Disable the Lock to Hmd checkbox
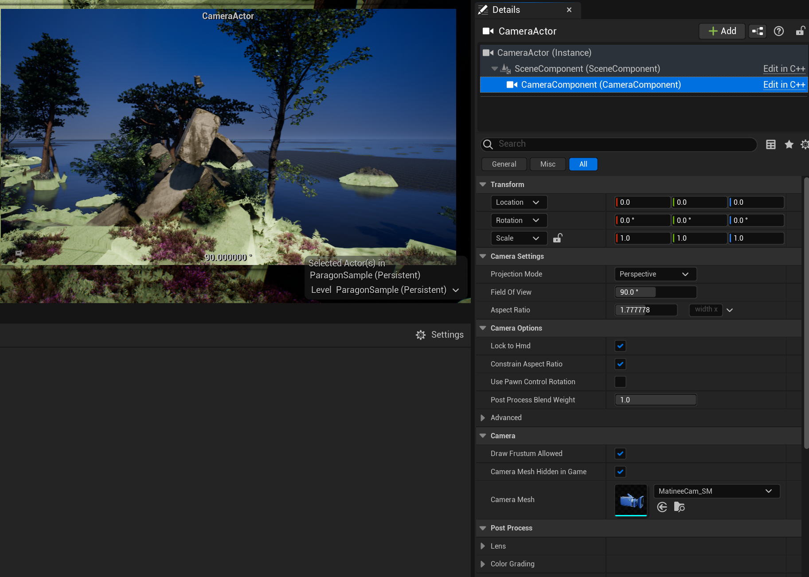 click(x=620, y=346)
